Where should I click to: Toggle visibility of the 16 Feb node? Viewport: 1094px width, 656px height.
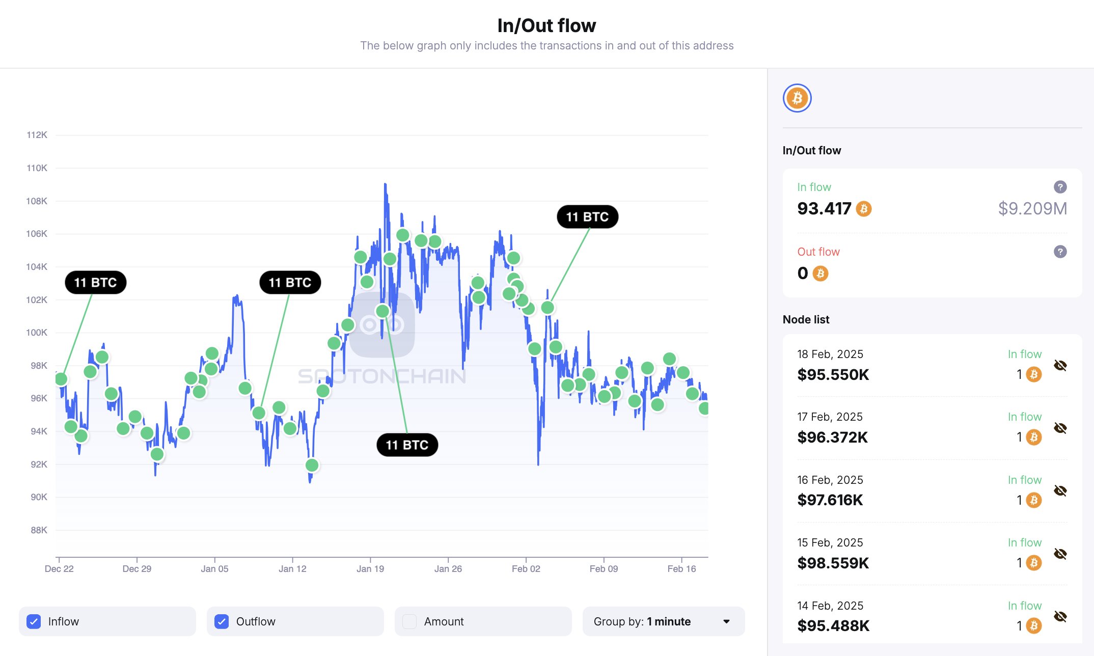(x=1060, y=490)
